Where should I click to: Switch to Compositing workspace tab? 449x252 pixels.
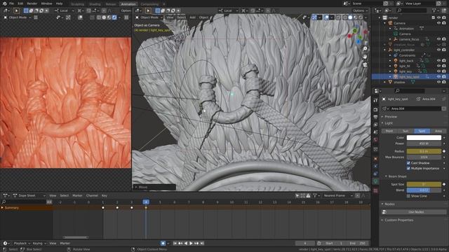click(149, 4)
